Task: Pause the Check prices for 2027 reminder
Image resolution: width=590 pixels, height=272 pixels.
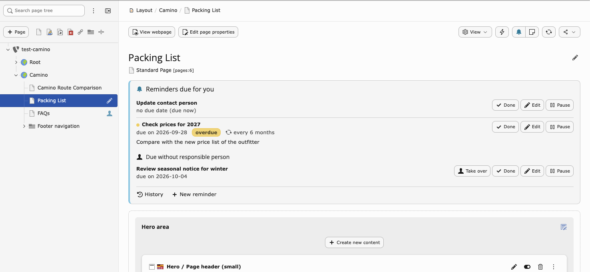Action: click(x=560, y=127)
